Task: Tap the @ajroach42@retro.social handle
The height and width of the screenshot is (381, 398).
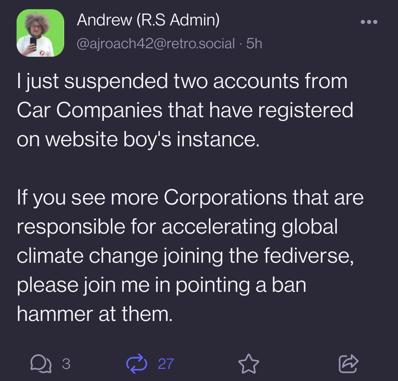Action: point(156,44)
